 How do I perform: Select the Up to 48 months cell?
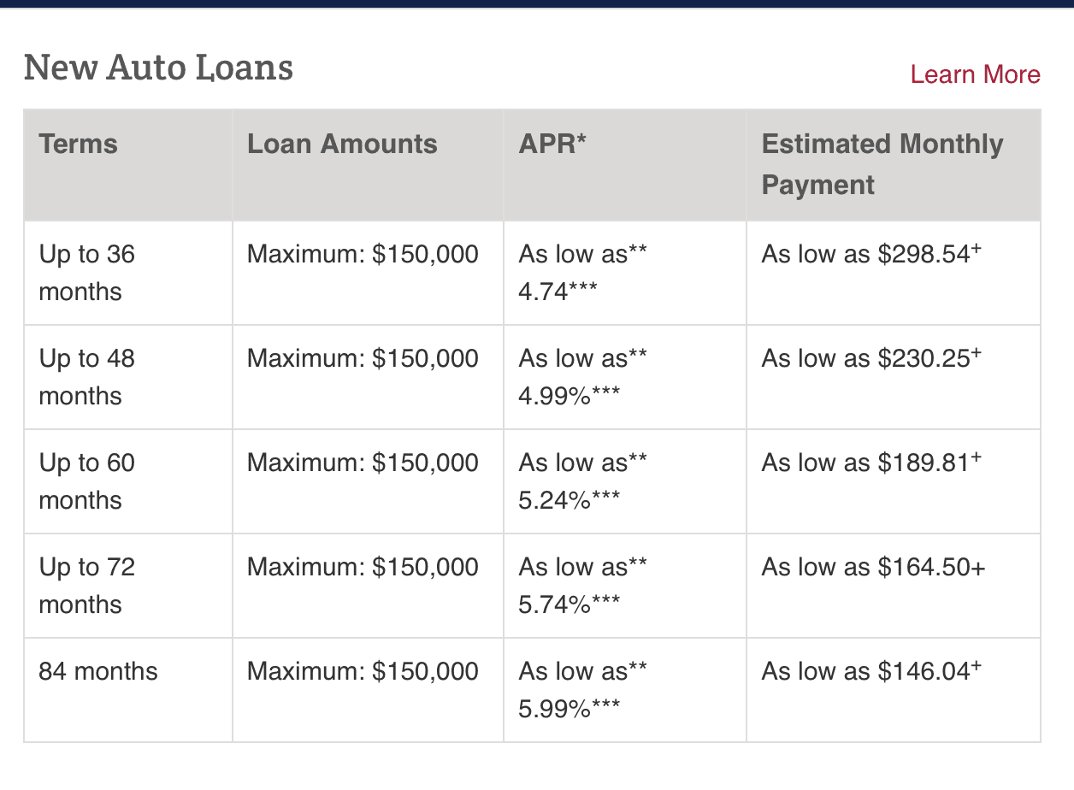[x=128, y=378]
